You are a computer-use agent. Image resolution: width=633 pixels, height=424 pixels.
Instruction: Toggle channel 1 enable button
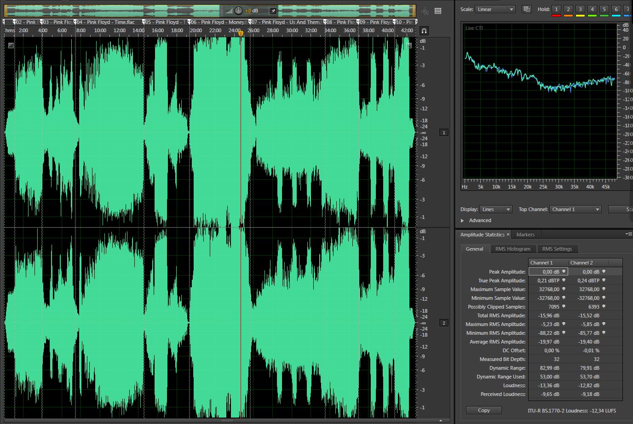click(x=443, y=132)
